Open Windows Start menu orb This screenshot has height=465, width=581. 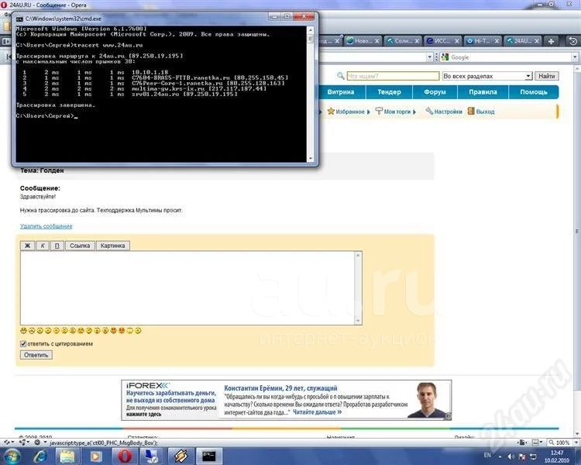[x=12, y=456]
